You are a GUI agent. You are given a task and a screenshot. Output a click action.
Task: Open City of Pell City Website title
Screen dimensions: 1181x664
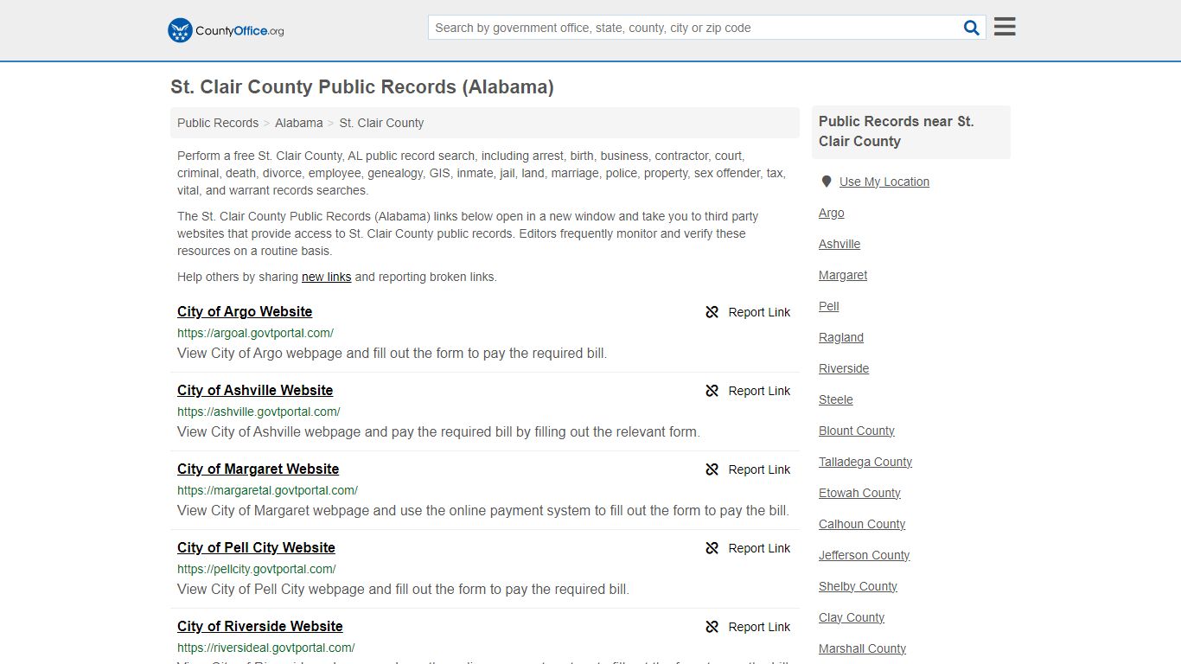click(256, 547)
